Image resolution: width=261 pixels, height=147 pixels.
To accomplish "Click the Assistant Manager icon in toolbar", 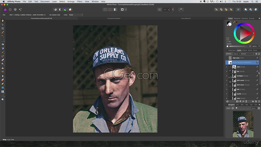I will pyautogui.click(x=181, y=10).
